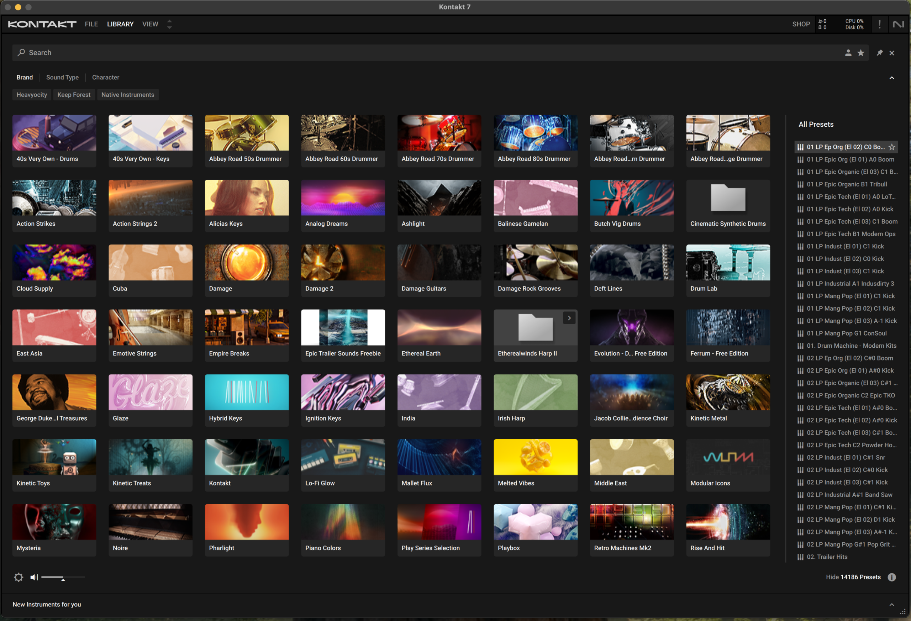This screenshot has width=911, height=621.
Task: Click the Native Instruments NI logo icon
Action: point(898,24)
